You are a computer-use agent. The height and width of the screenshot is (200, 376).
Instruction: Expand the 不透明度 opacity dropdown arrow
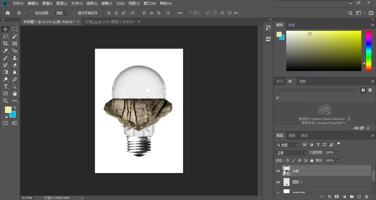coord(337,152)
